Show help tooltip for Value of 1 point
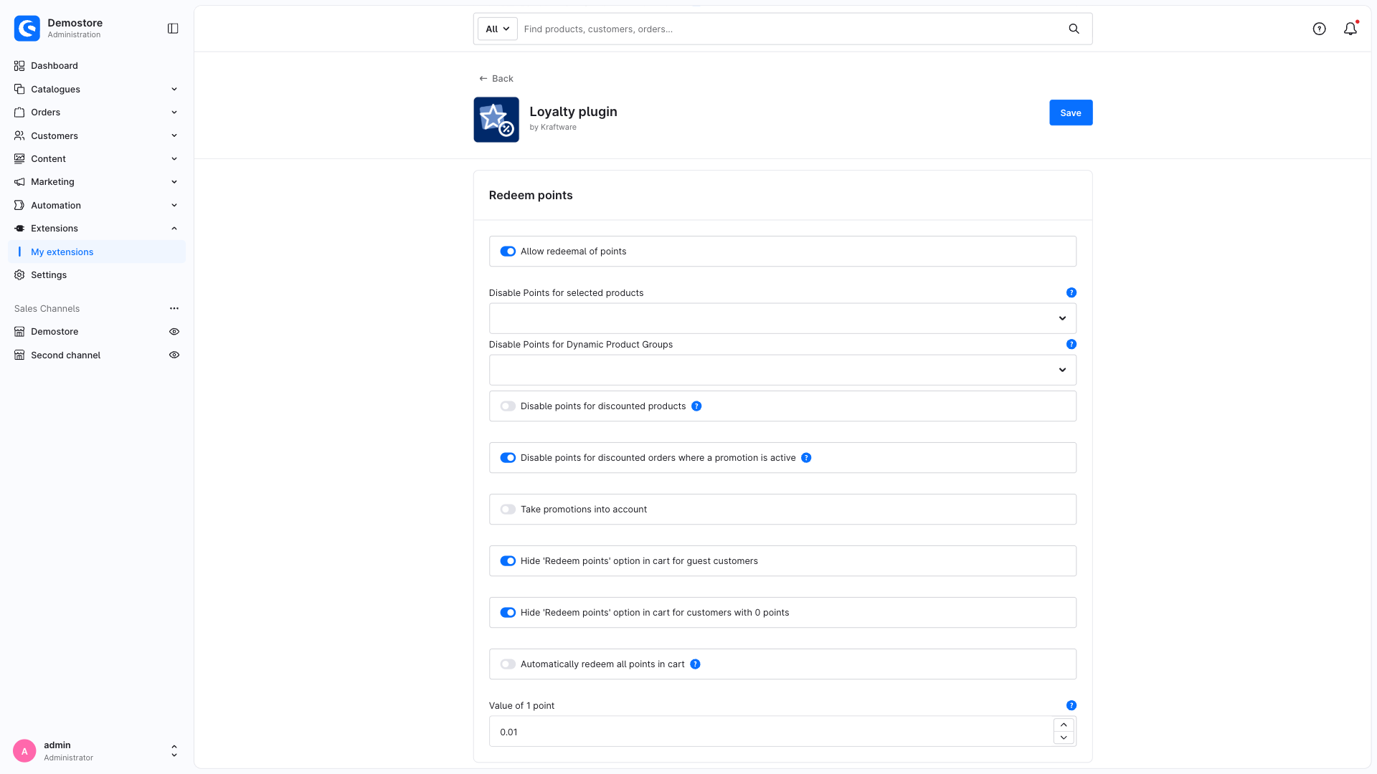This screenshot has width=1377, height=774. pos(1071,705)
